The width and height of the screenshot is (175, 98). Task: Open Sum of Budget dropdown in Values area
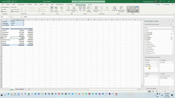[x=172, y=78]
